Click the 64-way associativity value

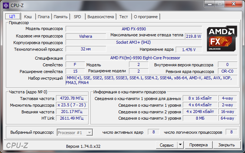(228, 118)
